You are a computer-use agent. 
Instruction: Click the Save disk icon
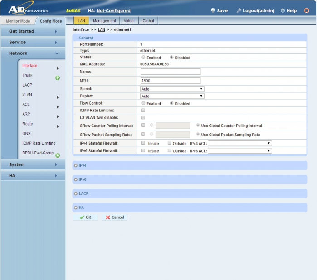click(213, 10)
